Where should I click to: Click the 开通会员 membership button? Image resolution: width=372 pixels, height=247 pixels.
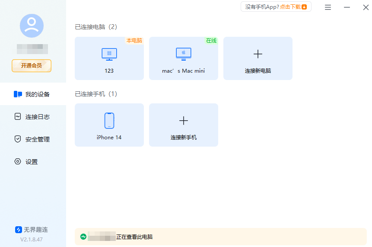[32, 66]
